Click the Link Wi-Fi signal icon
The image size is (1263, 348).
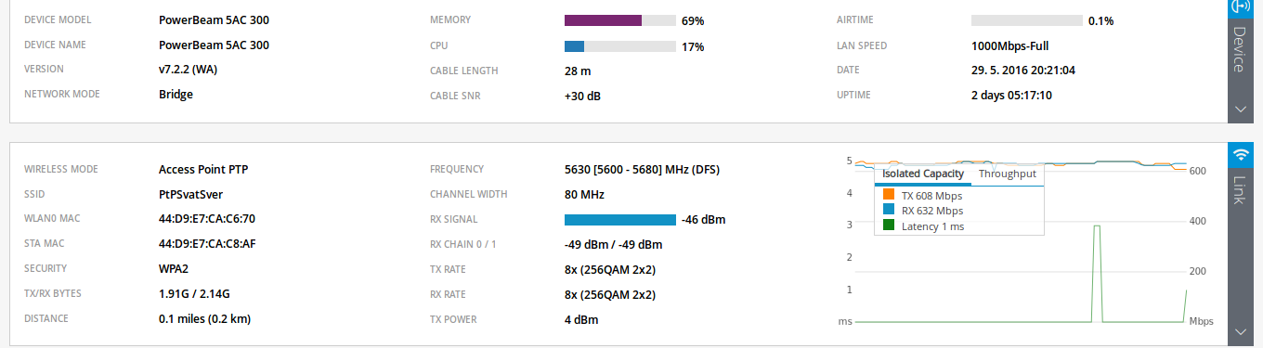pos(1241,155)
